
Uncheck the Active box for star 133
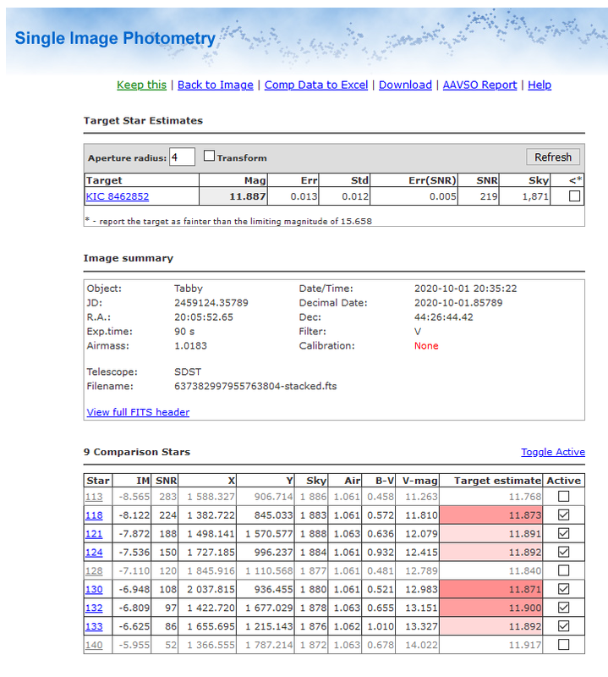(563, 626)
